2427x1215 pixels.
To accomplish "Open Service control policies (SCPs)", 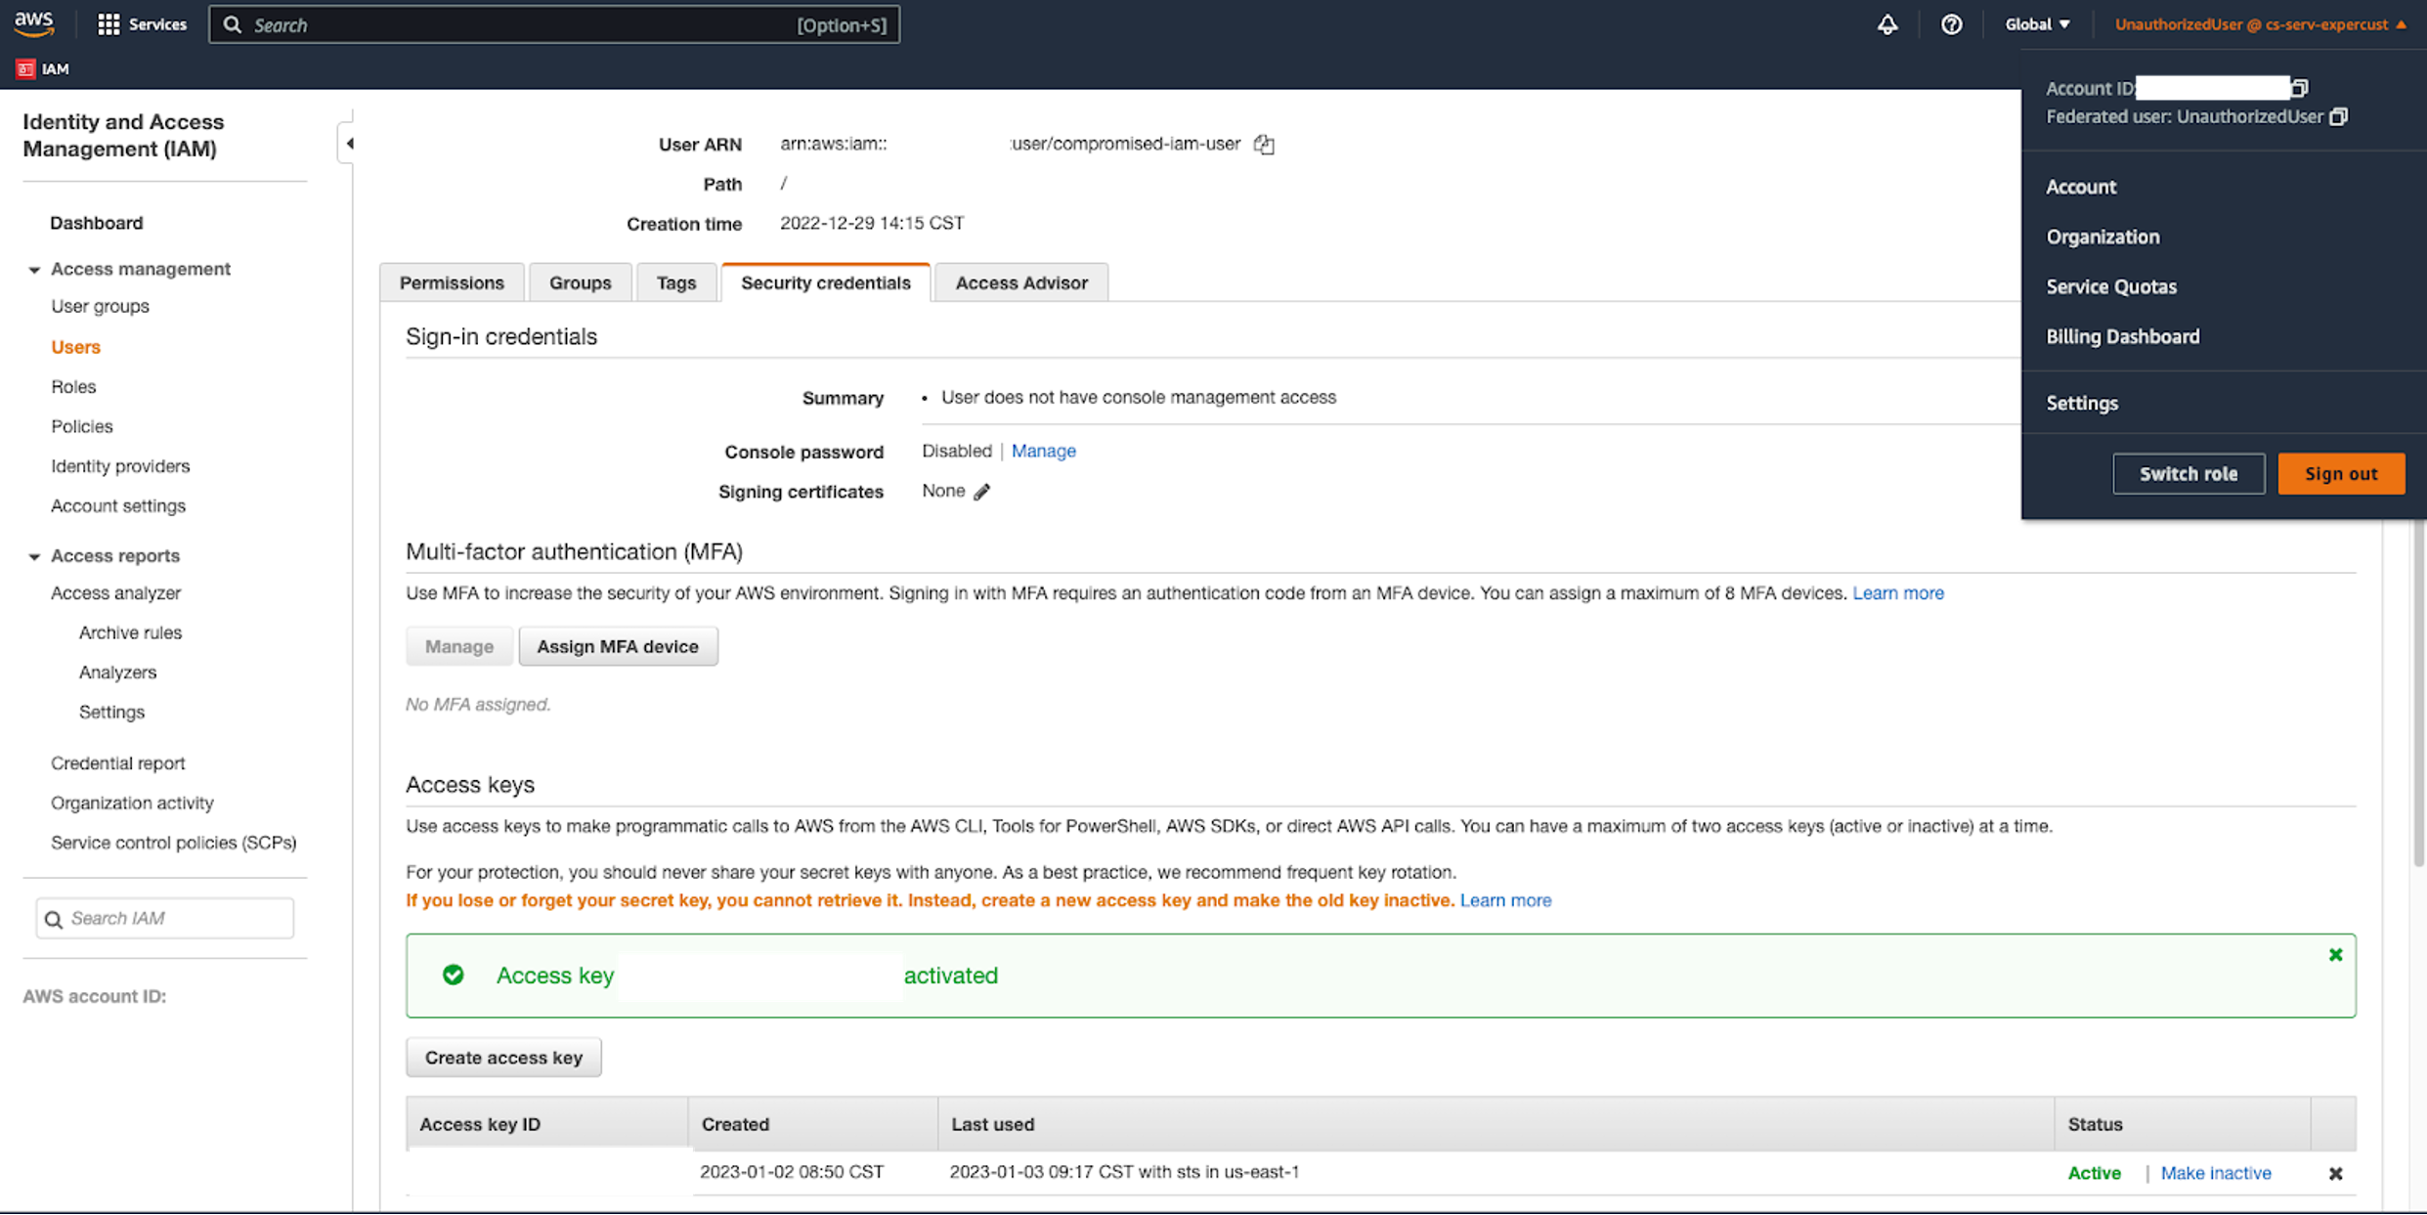I will [173, 843].
